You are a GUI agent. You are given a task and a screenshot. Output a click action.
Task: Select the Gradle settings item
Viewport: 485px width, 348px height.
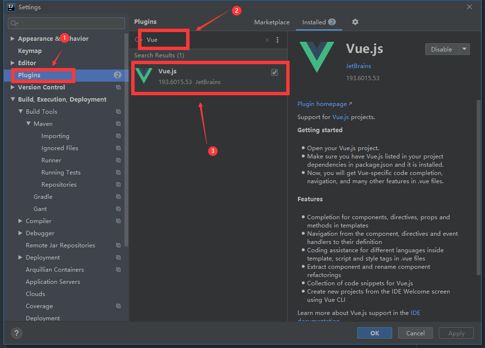pyautogui.click(x=43, y=197)
